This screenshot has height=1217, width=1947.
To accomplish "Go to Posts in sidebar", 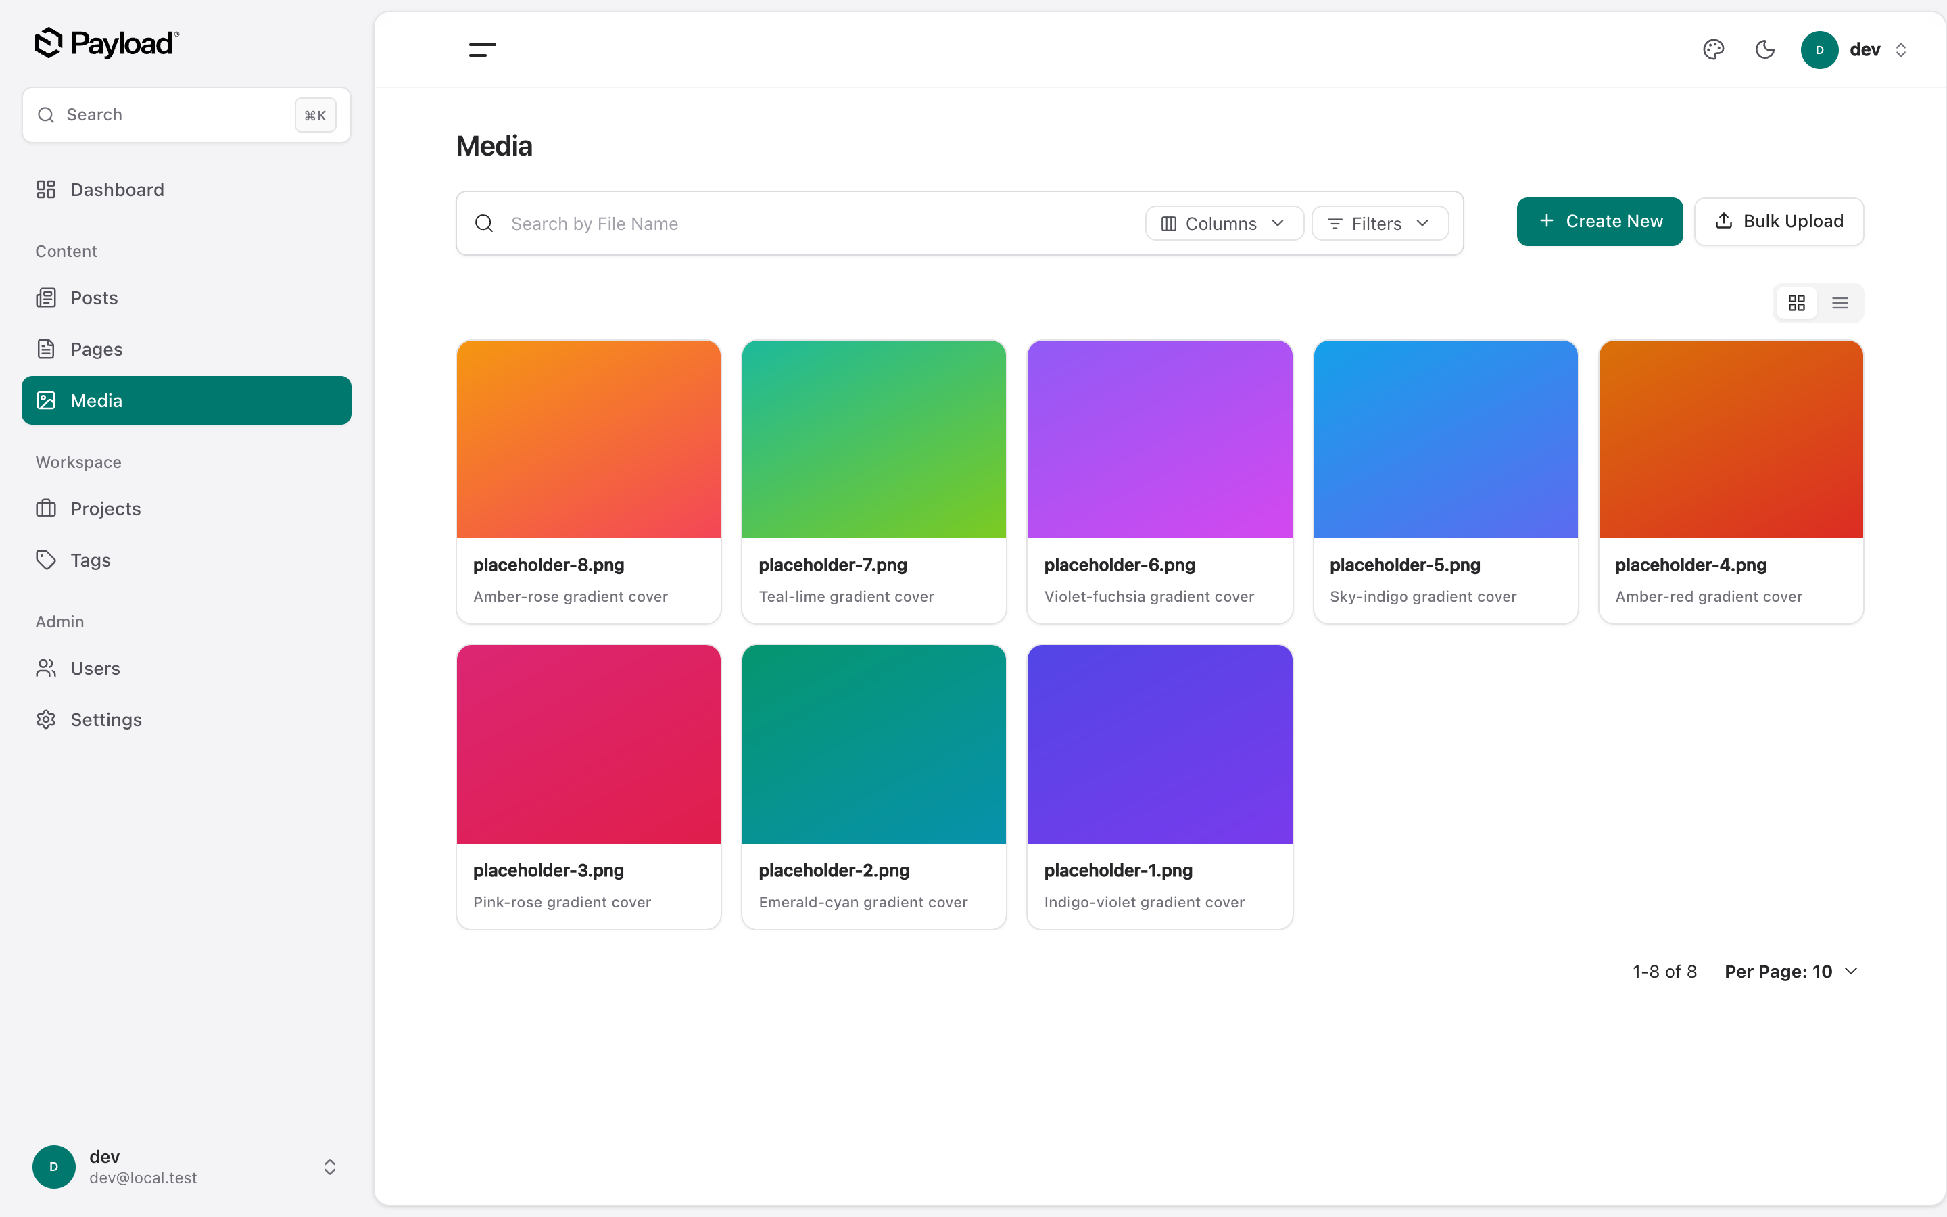I will click(187, 297).
